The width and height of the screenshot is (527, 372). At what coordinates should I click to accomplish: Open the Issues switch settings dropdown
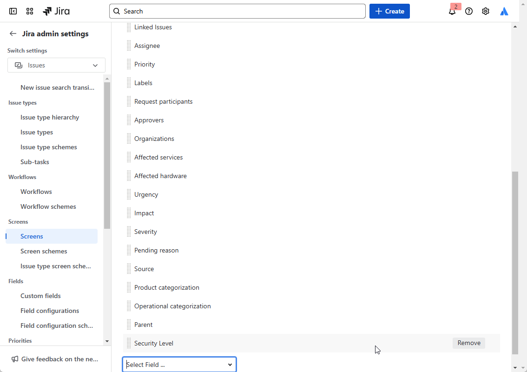pos(56,65)
